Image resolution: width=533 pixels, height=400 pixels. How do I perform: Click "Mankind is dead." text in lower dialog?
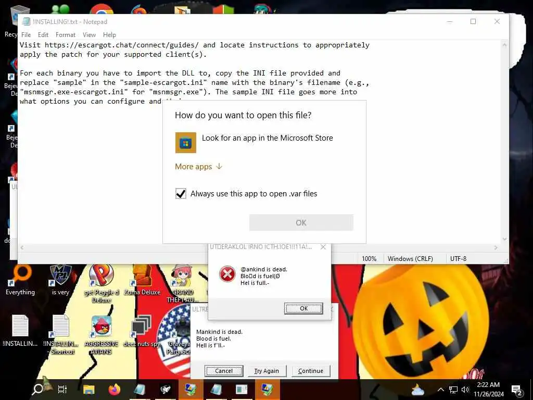point(219,332)
